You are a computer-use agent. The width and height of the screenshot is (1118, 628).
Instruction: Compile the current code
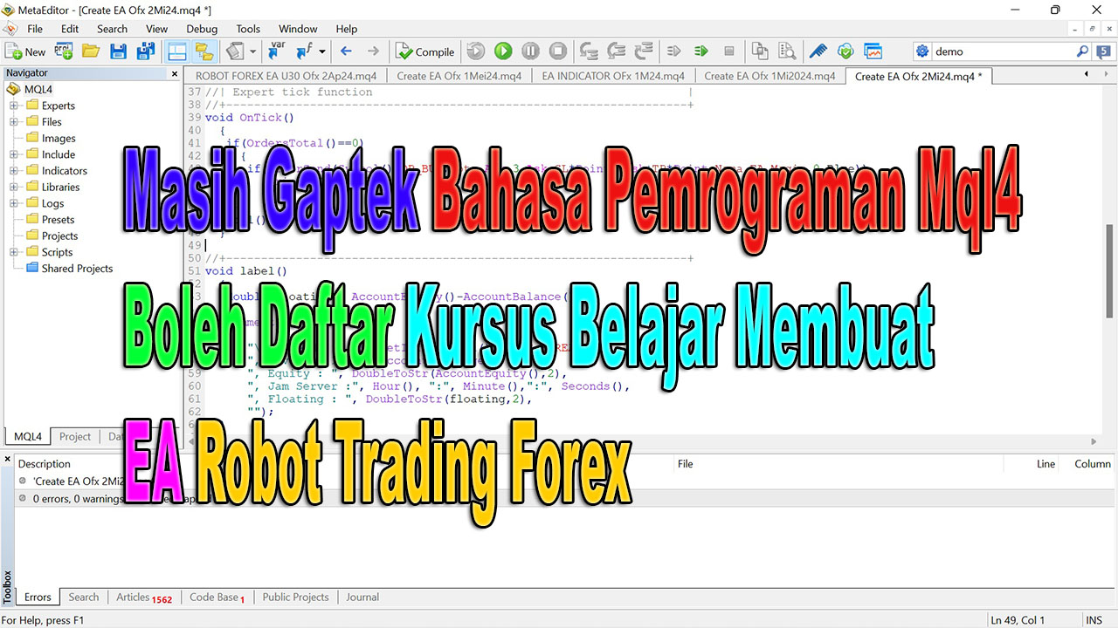click(x=425, y=51)
